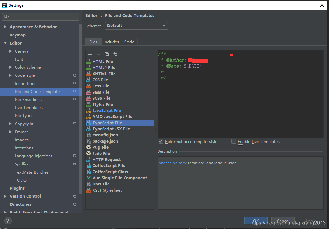
Task: Click inside the template code editor
Action: point(240,94)
